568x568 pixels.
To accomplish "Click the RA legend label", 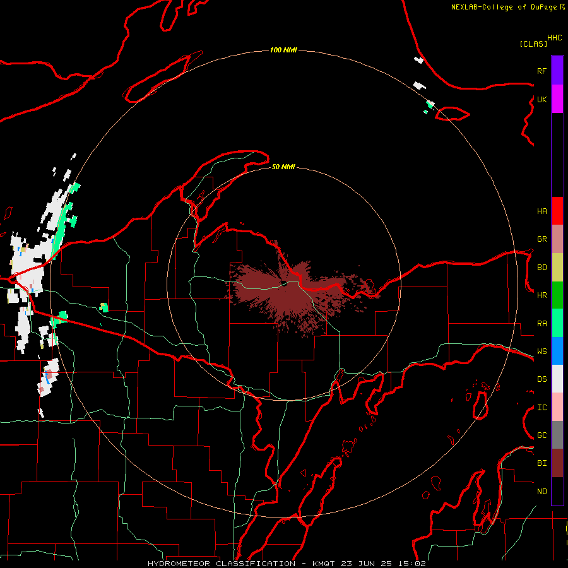I will [x=541, y=324].
